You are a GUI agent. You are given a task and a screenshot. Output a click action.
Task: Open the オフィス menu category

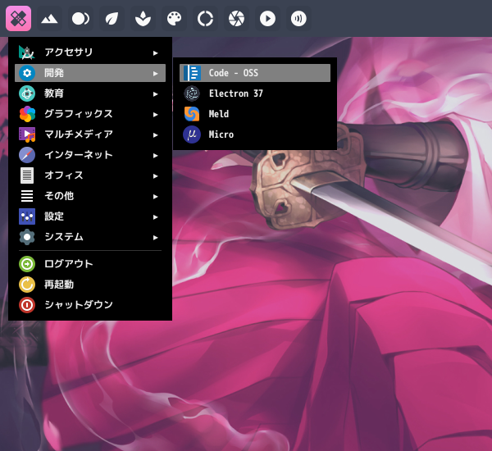click(x=90, y=175)
